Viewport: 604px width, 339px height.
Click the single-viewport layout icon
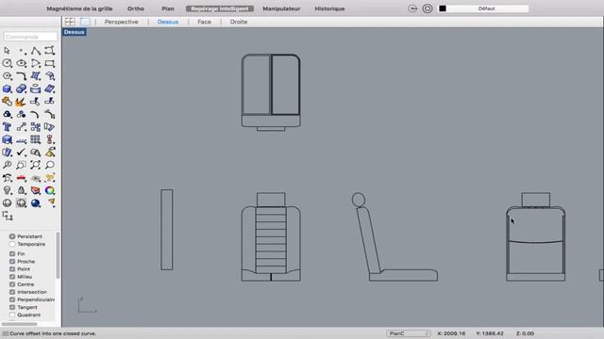pyautogui.click(x=85, y=22)
